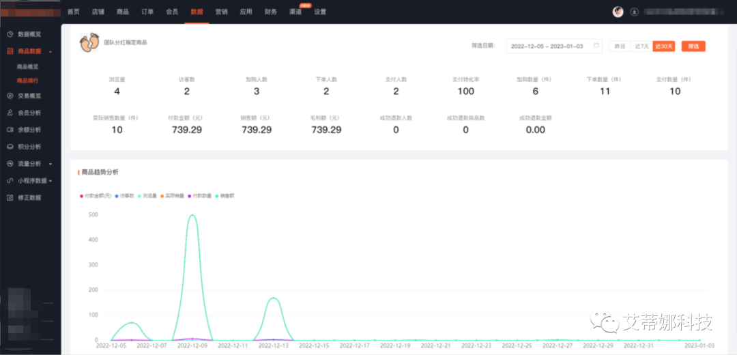Screen dimensions: 737x355
Task: Open 数据概览 in the sidebar
Action: 29,34
